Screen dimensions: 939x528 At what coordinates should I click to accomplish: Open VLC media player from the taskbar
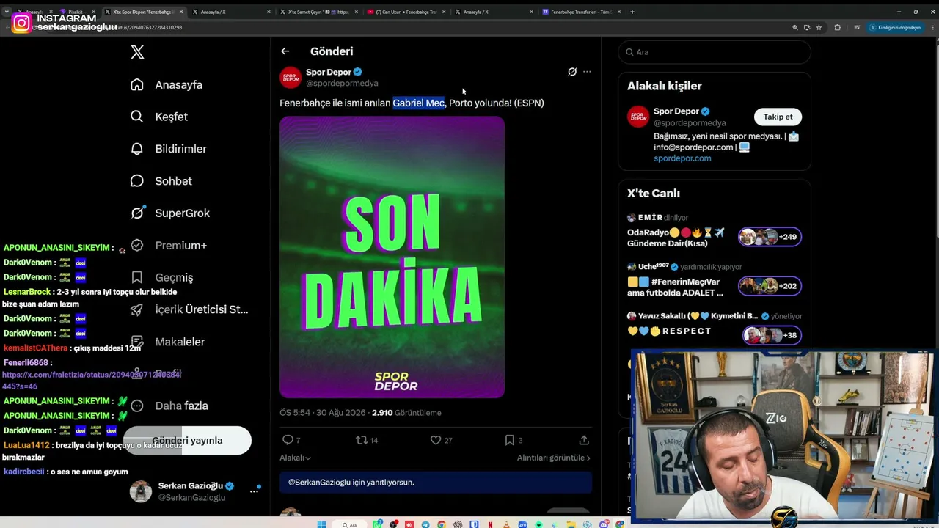(505, 524)
